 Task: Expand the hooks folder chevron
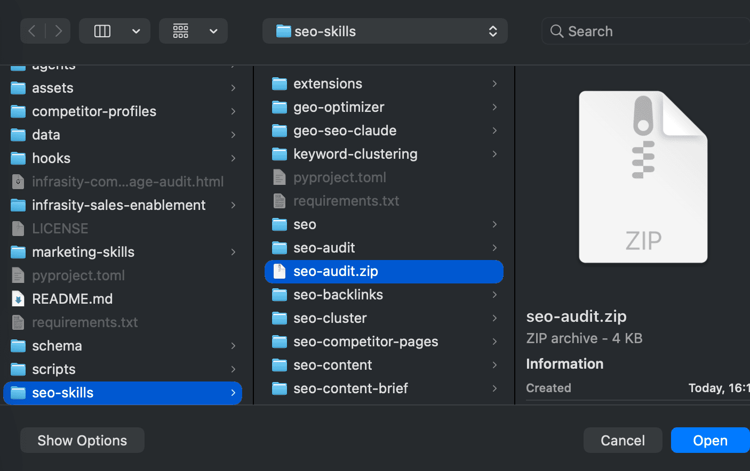(233, 158)
